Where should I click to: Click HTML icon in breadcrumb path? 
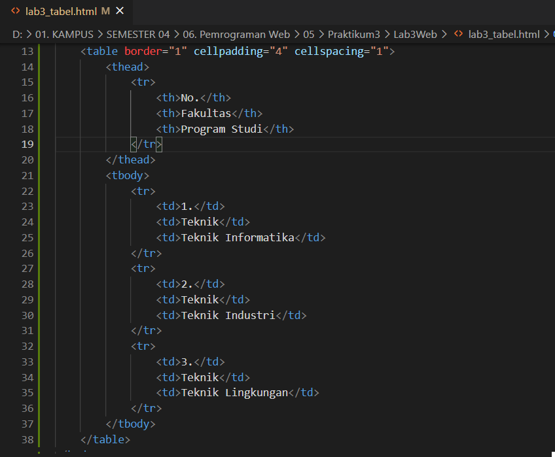coord(458,34)
